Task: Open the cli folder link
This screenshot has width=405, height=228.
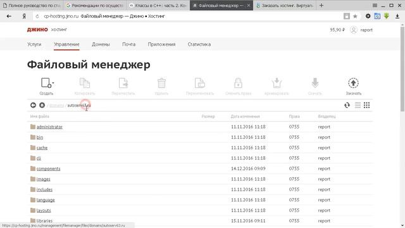Action: tap(39, 158)
